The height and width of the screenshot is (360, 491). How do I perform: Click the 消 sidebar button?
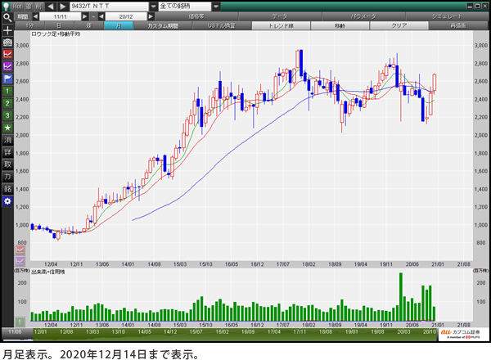coord(7,140)
